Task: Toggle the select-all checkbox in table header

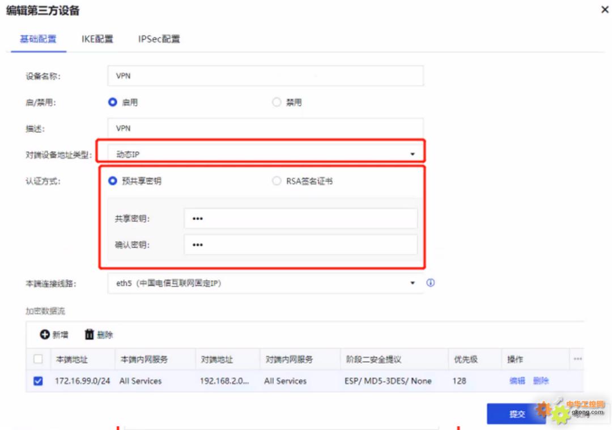Action: click(39, 359)
